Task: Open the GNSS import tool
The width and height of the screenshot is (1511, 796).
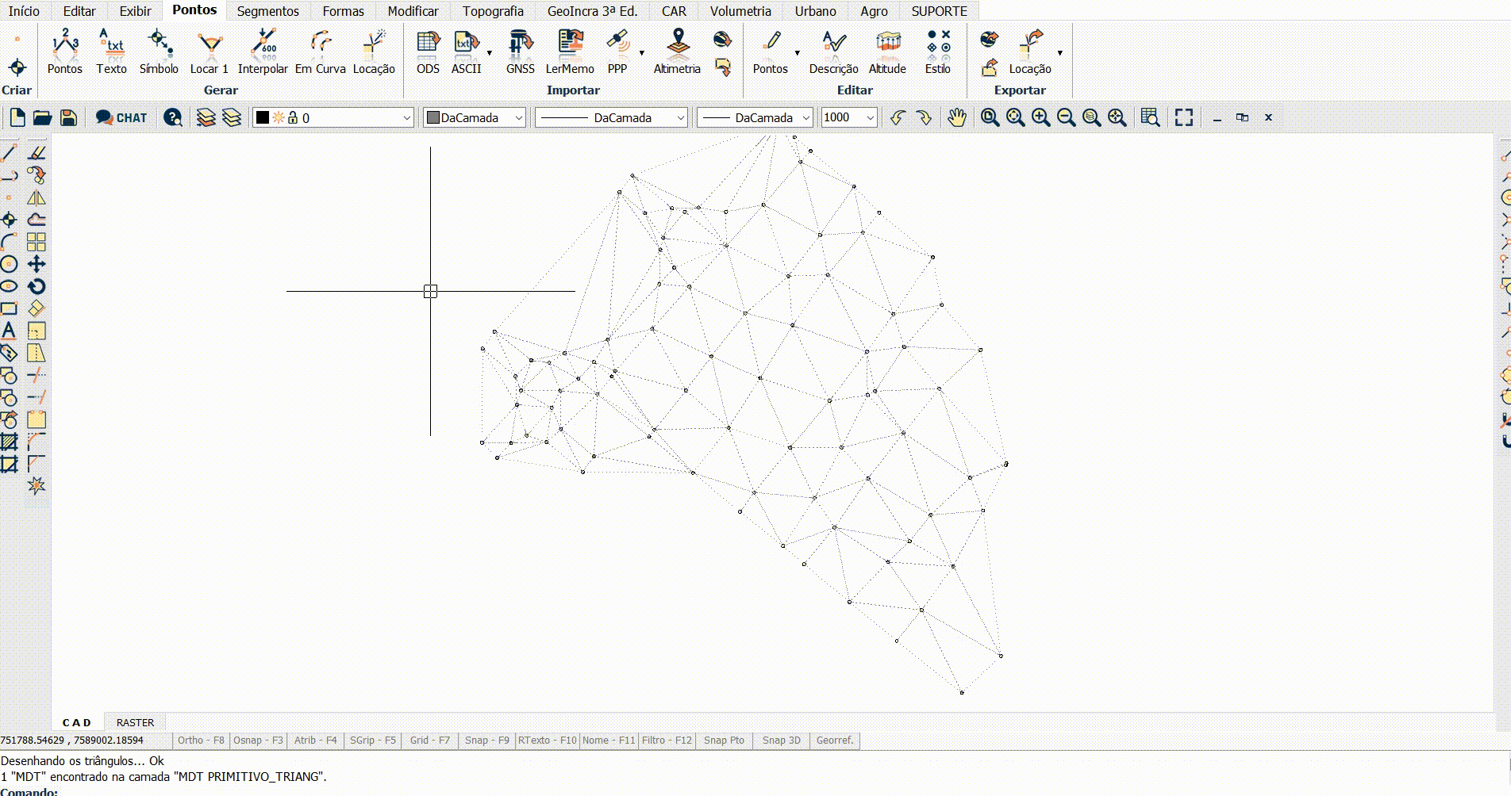Action: tap(520, 52)
